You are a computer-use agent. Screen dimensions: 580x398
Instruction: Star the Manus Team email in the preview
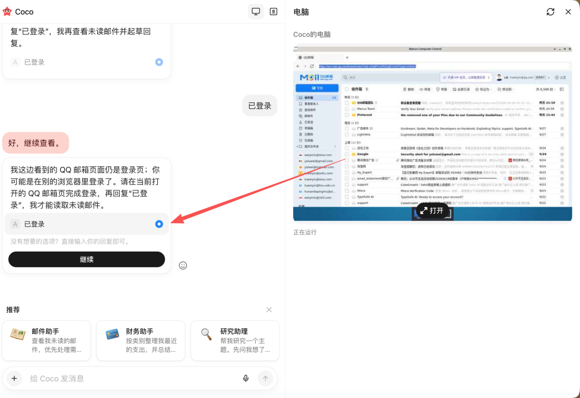[562, 109]
